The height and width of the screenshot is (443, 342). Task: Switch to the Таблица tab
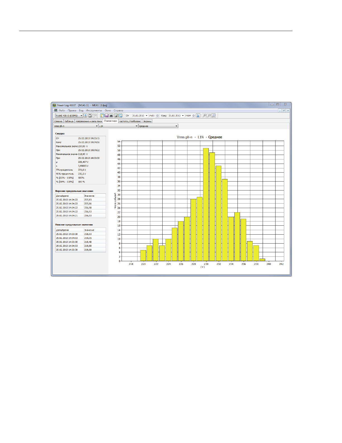pyautogui.click(x=69, y=121)
